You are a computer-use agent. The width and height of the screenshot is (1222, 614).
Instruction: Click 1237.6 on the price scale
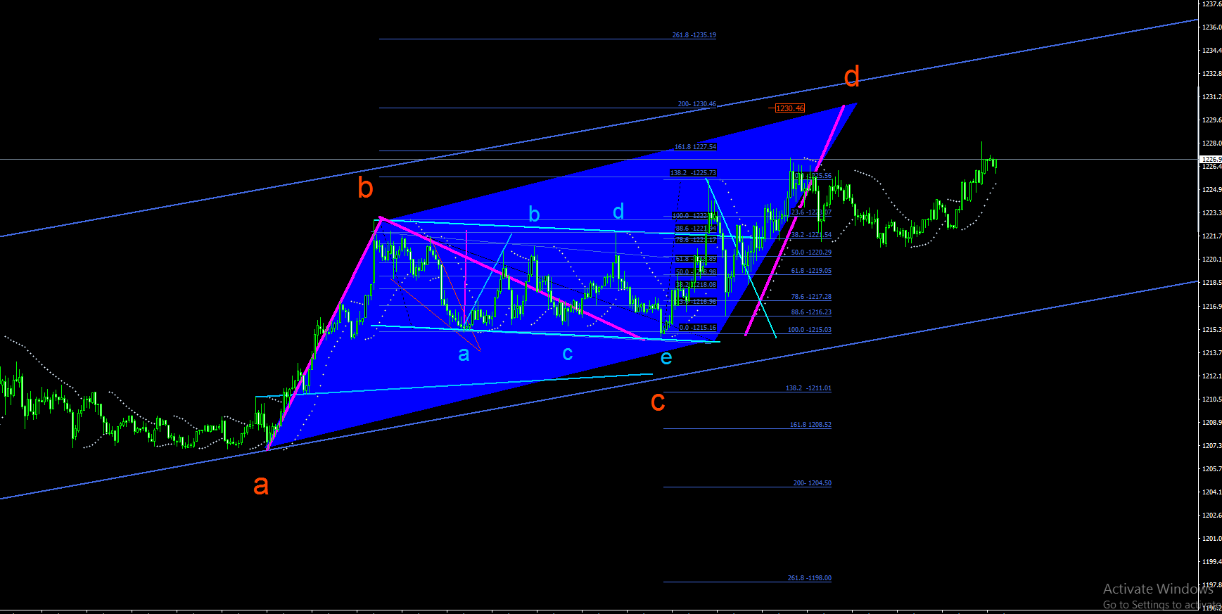1211,4
